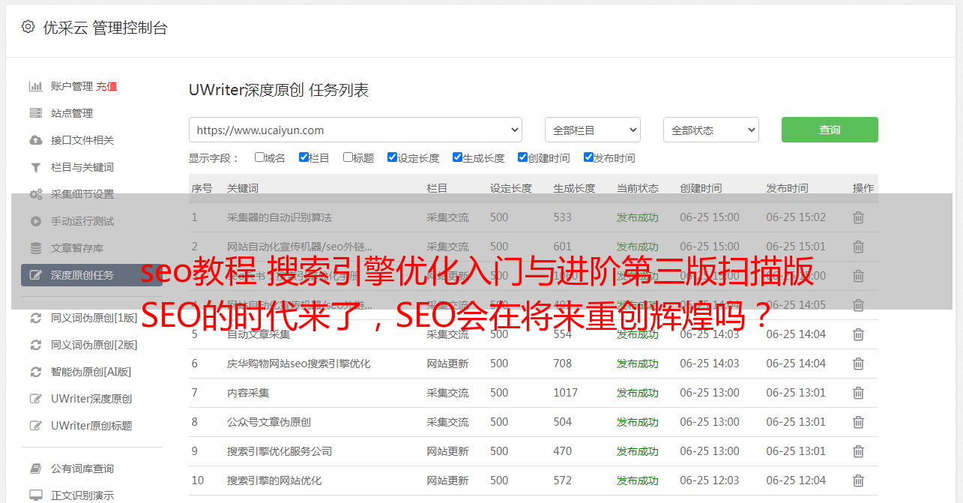This screenshot has height=503, width=963.
Task: Click the green 查询 button
Action: (x=829, y=130)
